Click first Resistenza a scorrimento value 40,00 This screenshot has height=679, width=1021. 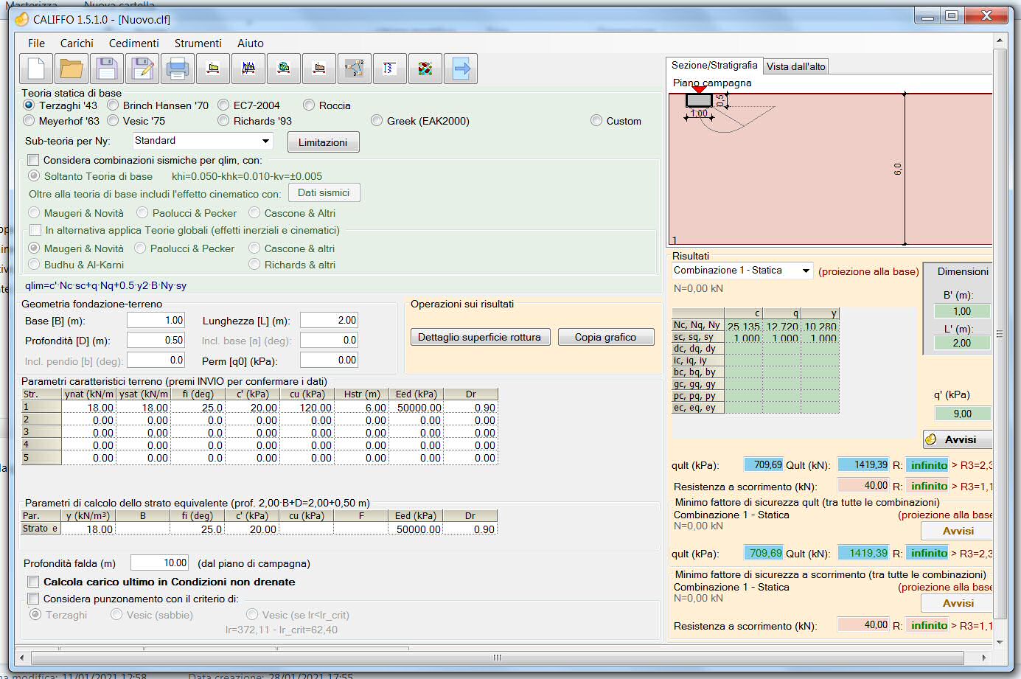point(864,485)
